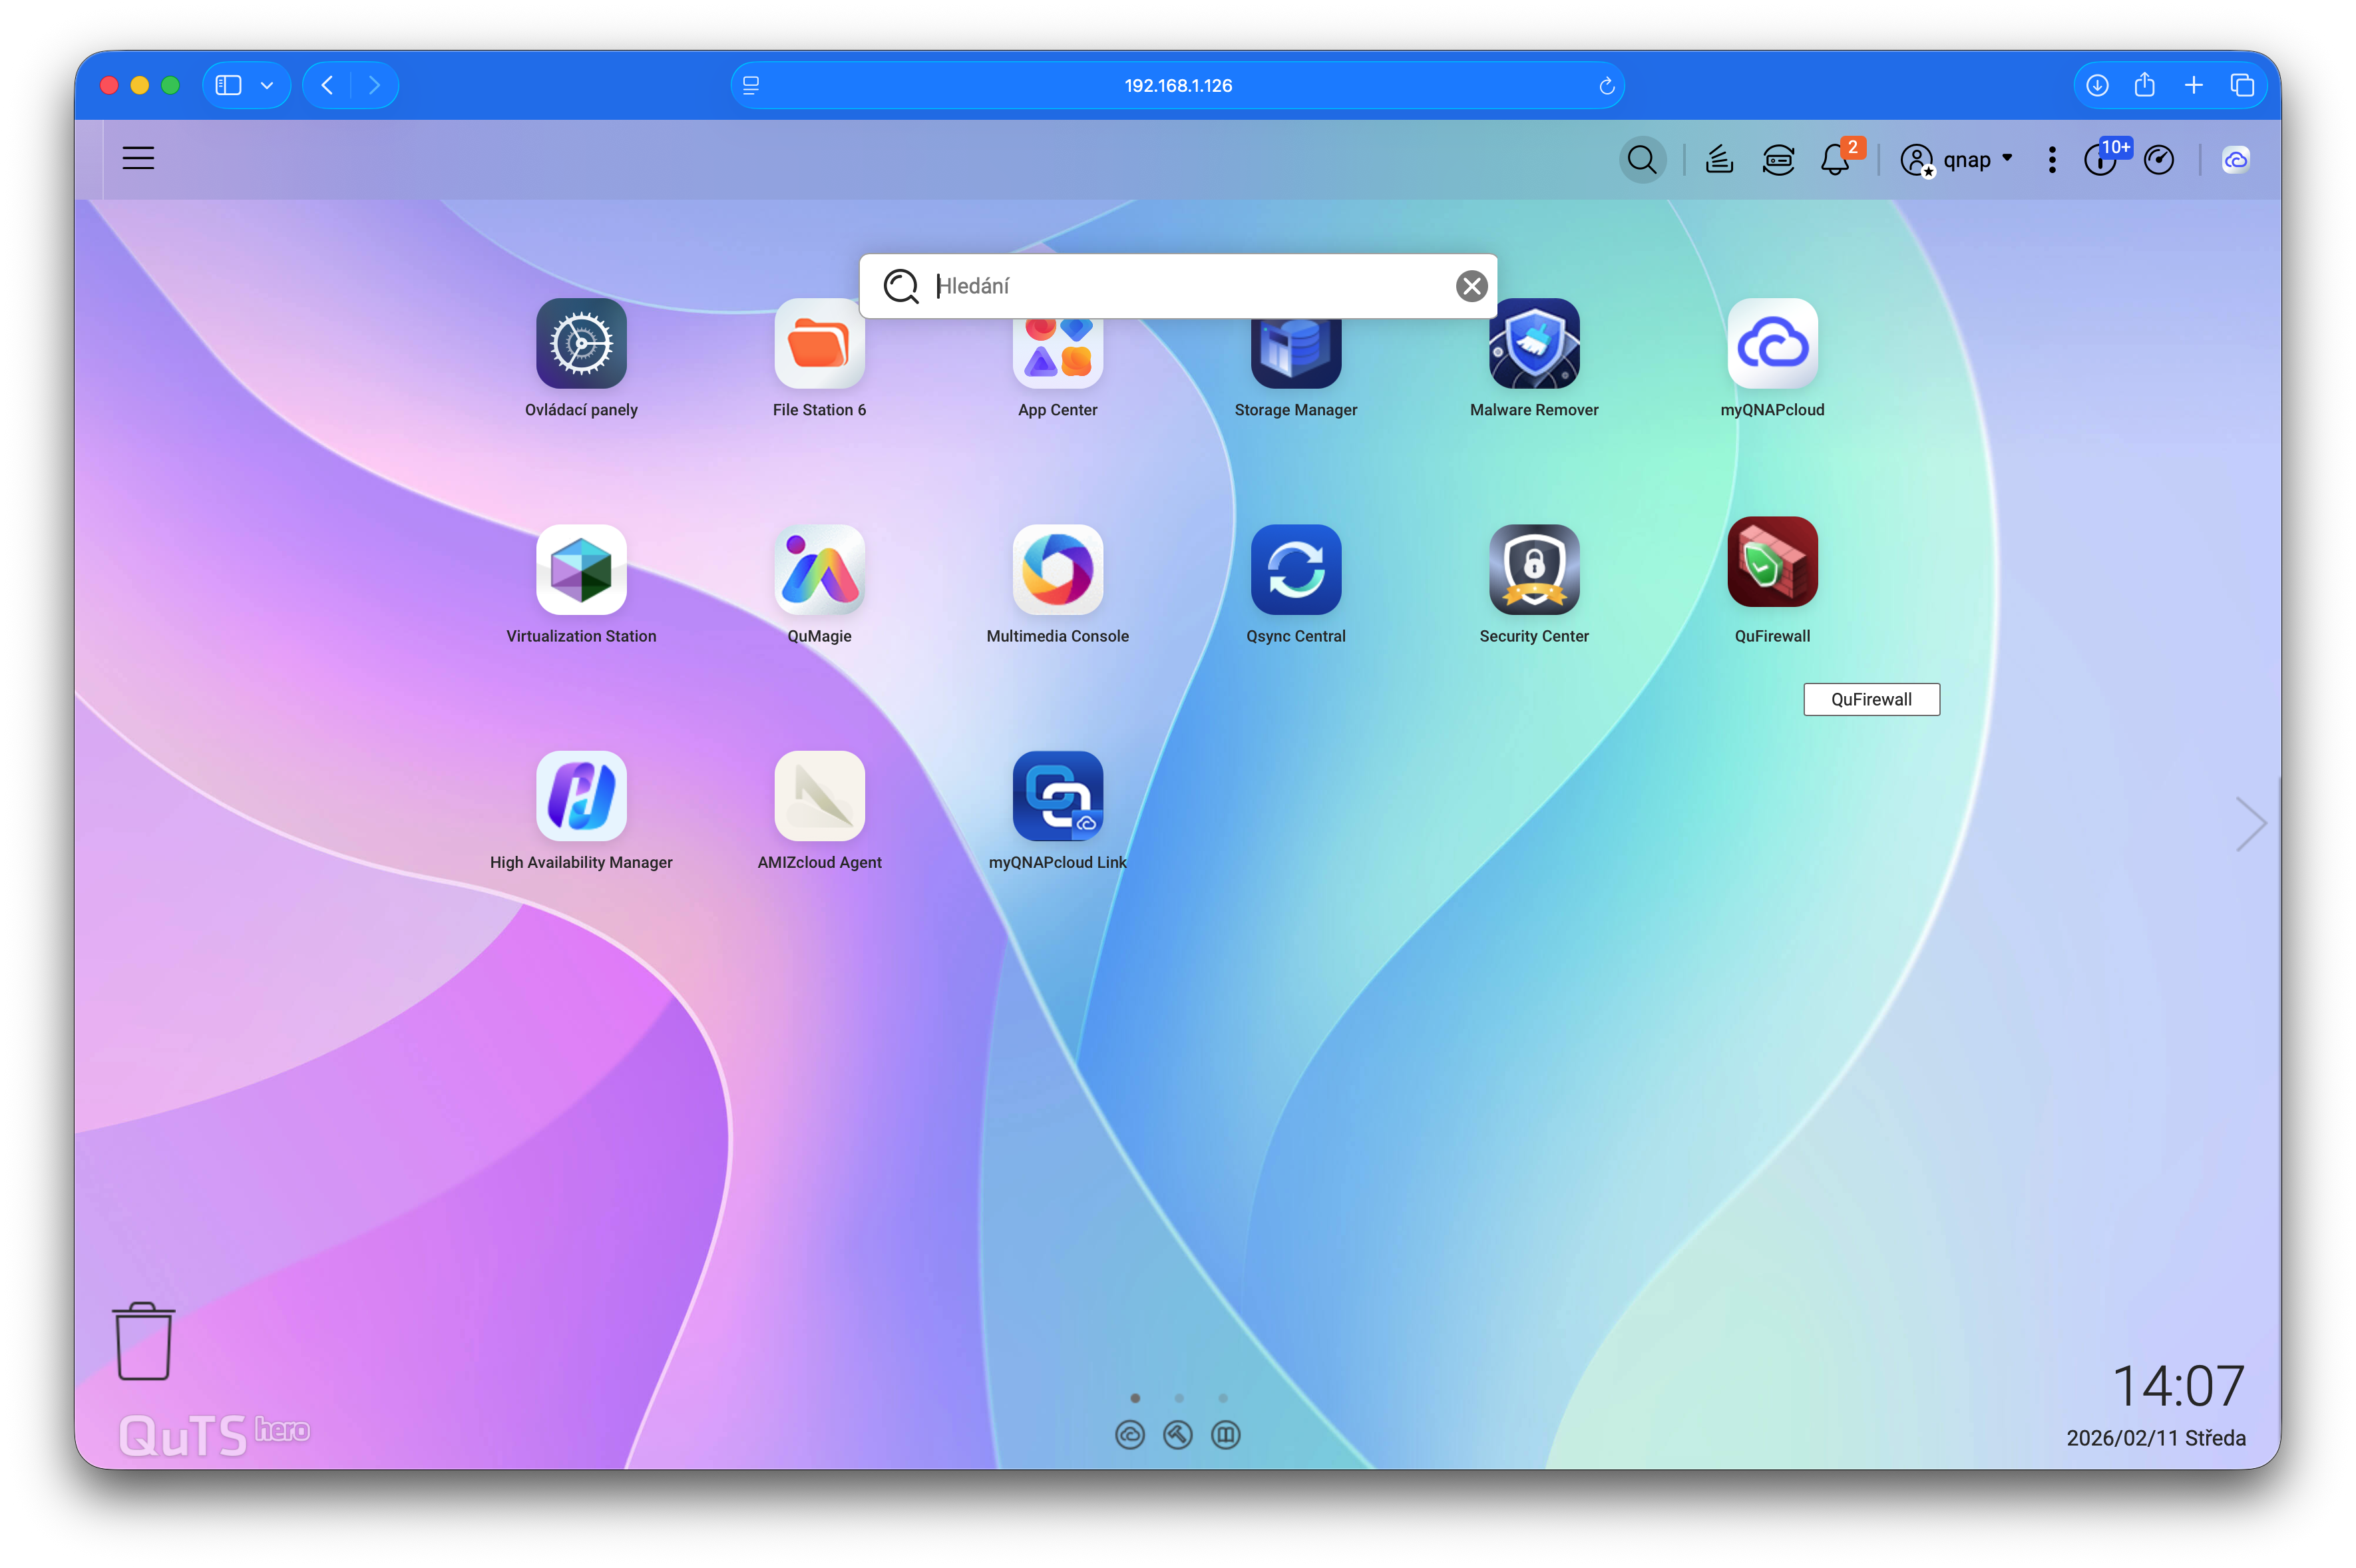This screenshot has width=2356, height=1568.
Task: Open the AMIZcloud Agent app
Action: coord(819,796)
